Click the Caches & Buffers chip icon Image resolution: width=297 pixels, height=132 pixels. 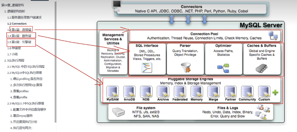point(261,68)
